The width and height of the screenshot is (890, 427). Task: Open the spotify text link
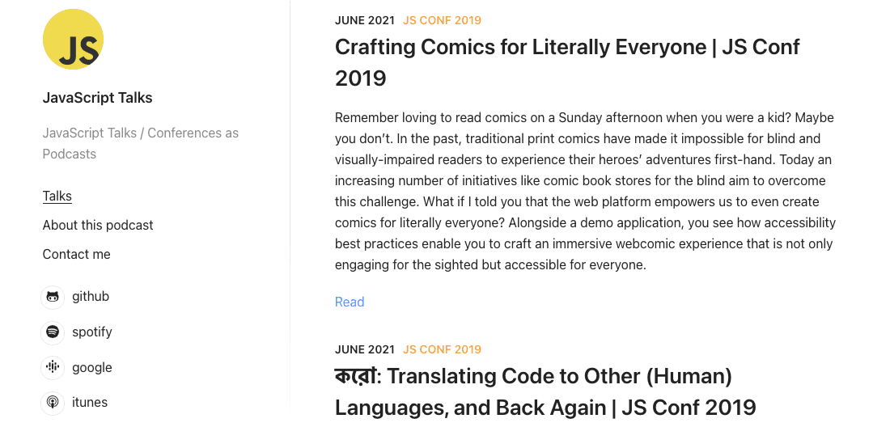tap(92, 332)
